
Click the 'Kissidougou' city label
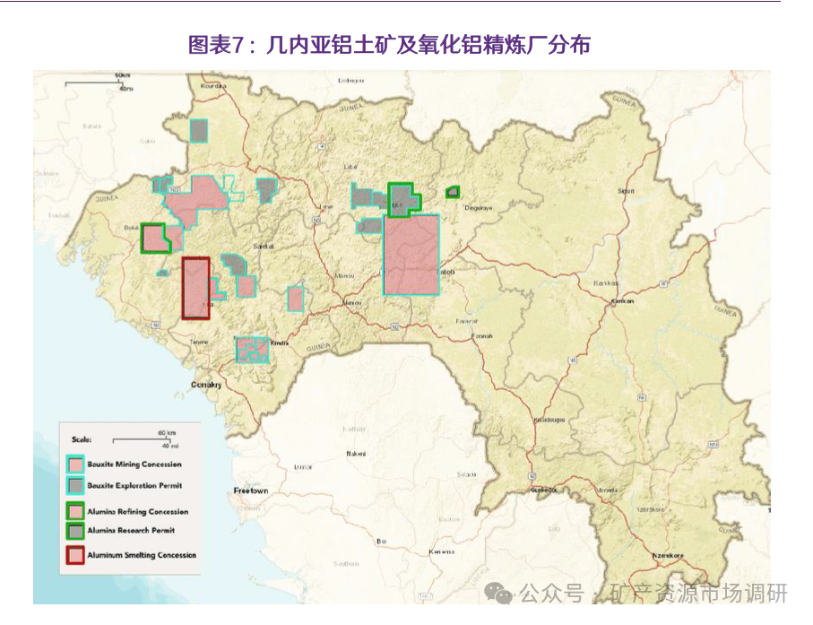549,420
